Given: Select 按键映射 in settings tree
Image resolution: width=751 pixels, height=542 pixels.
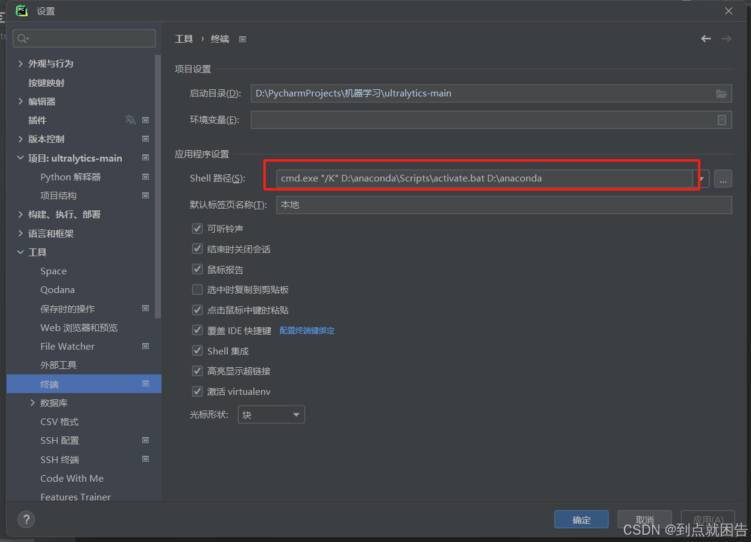Looking at the screenshot, I should pyautogui.click(x=46, y=83).
